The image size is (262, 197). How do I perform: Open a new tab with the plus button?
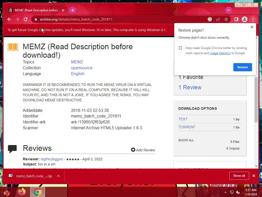point(72,10)
